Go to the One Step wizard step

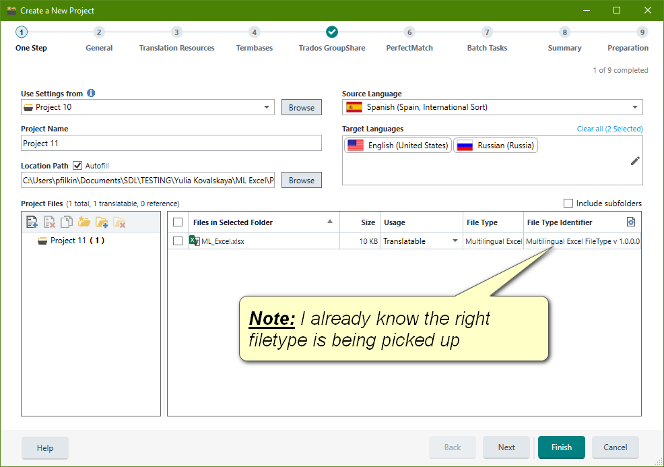(31, 39)
